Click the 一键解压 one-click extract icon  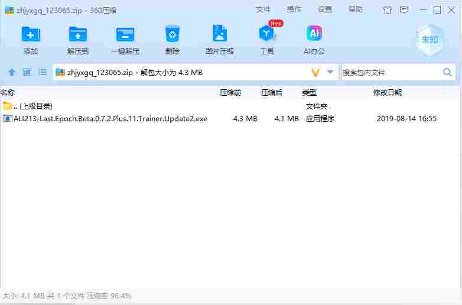[125, 34]
